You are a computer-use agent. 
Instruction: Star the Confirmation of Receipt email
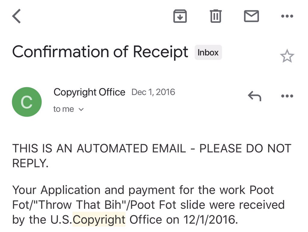[x=287, y=56]
